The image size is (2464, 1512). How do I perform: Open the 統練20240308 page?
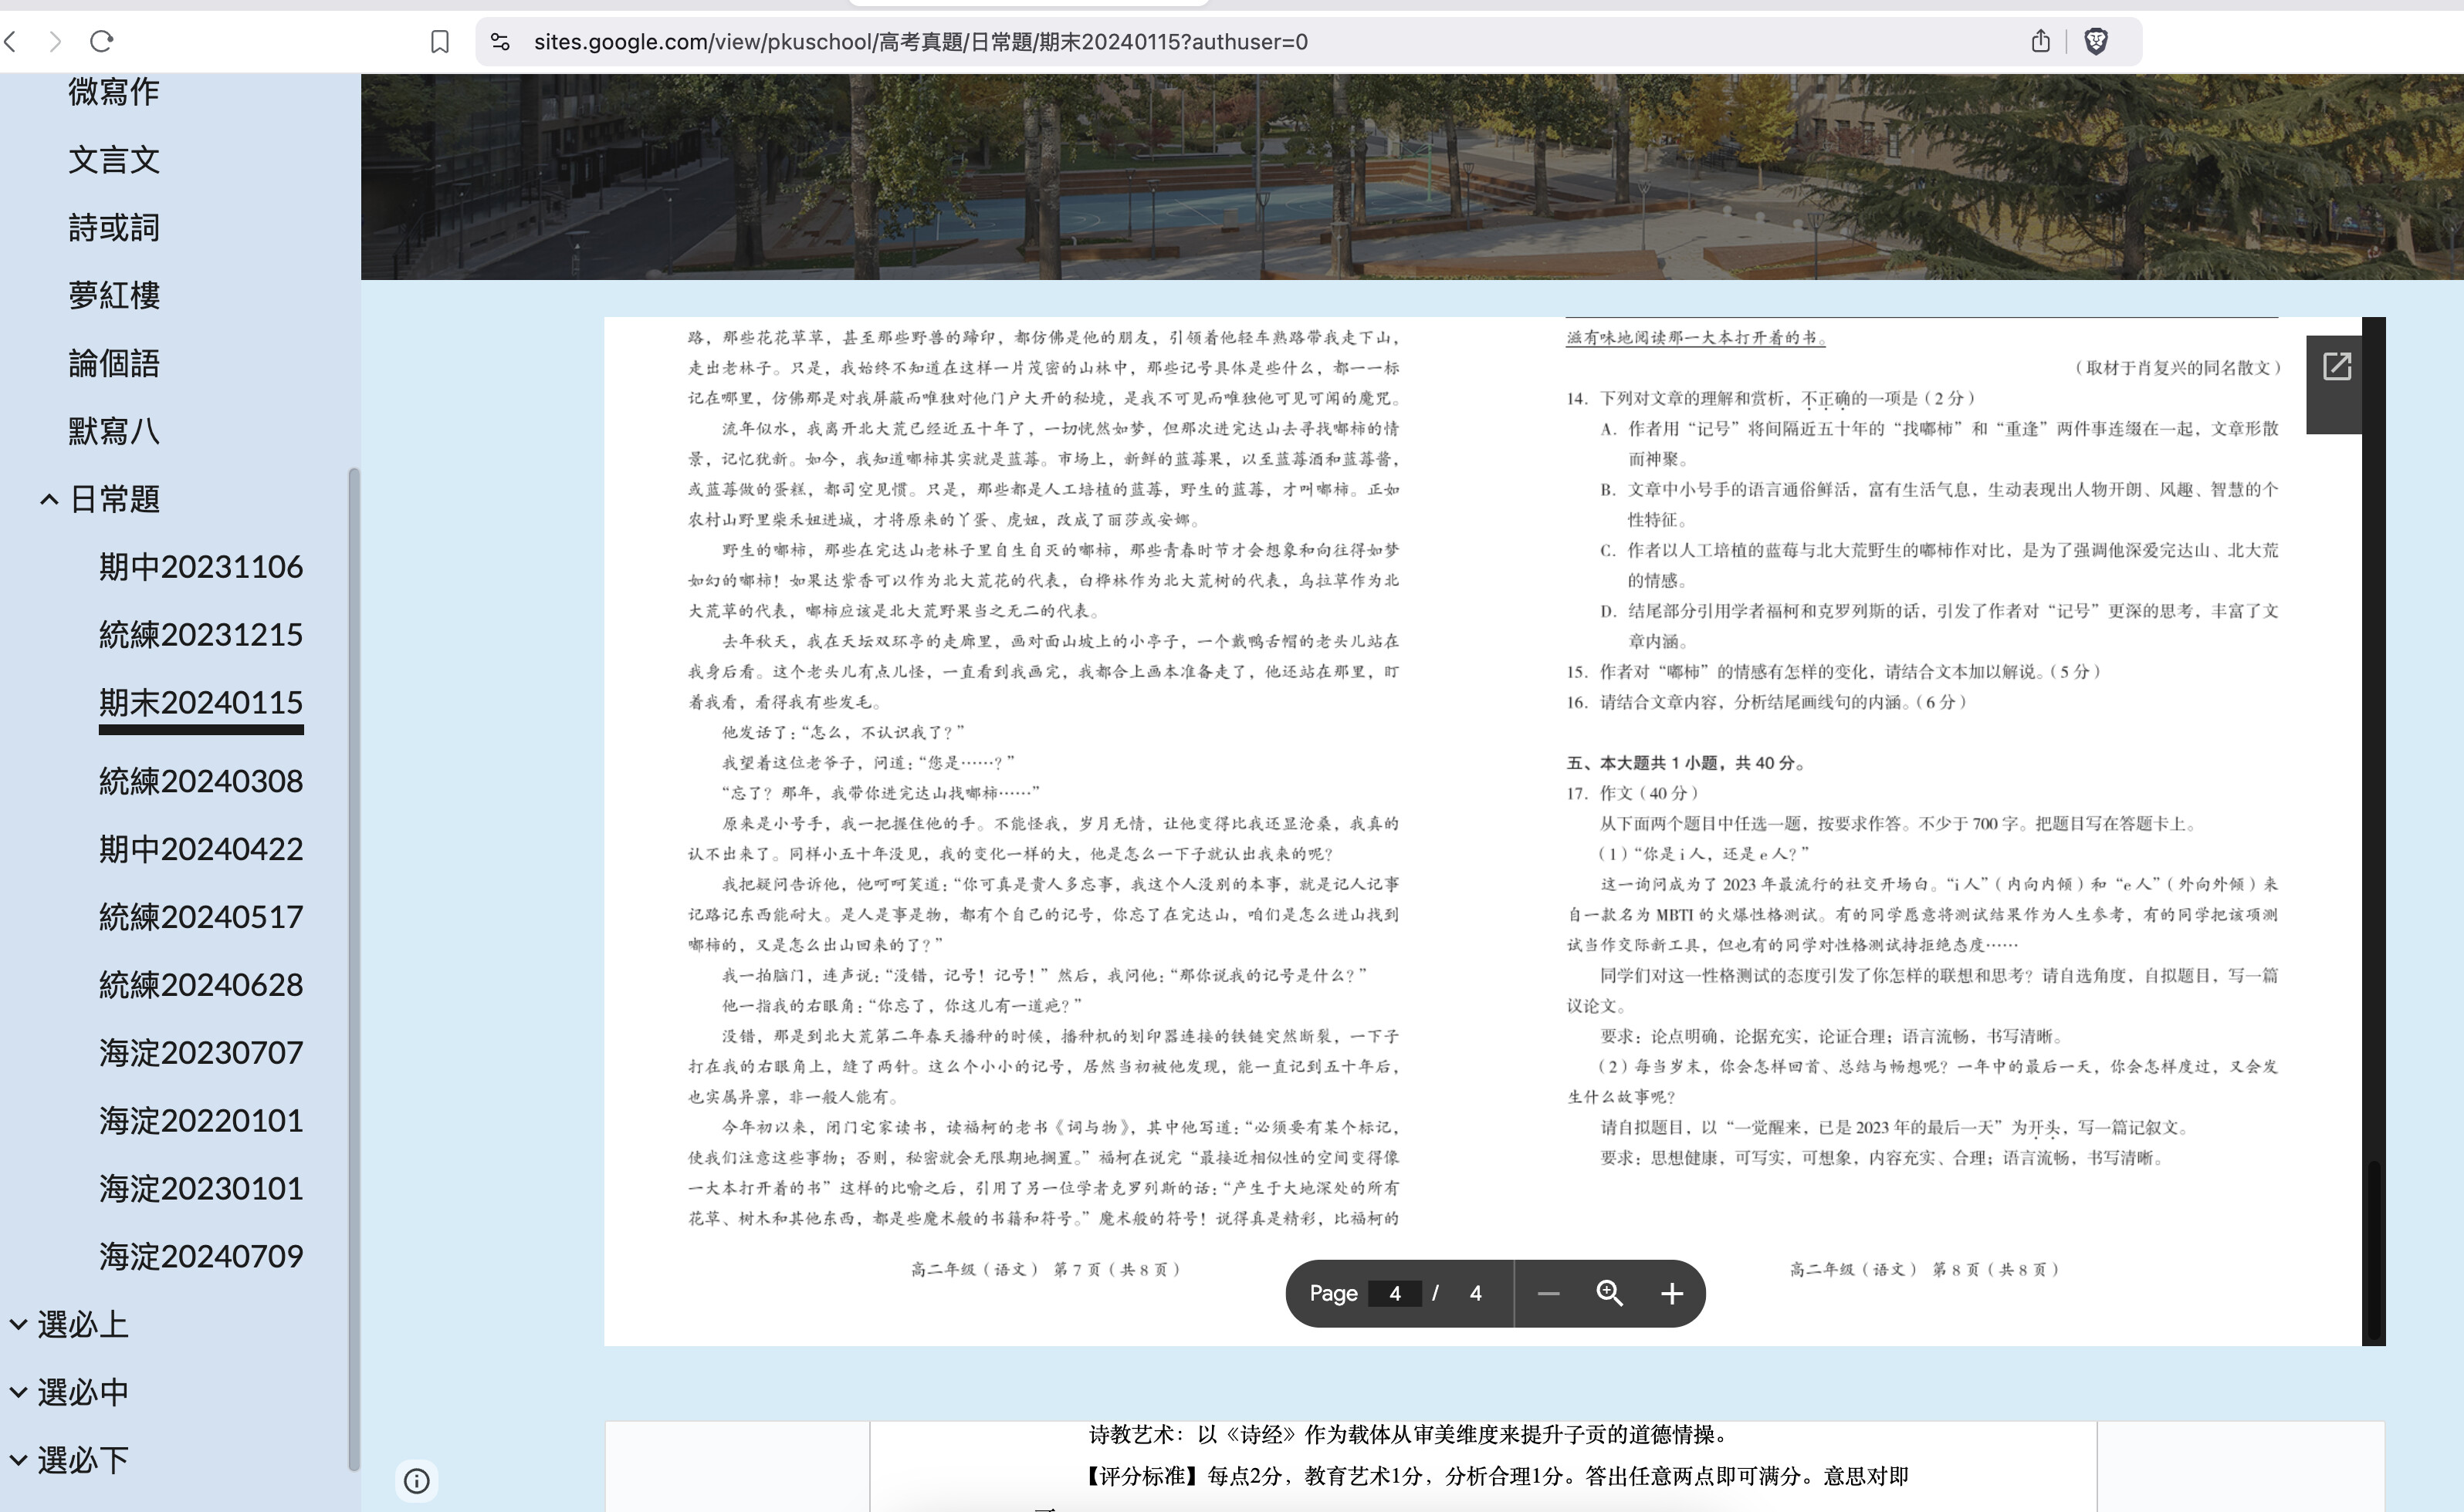coord(200,781)
